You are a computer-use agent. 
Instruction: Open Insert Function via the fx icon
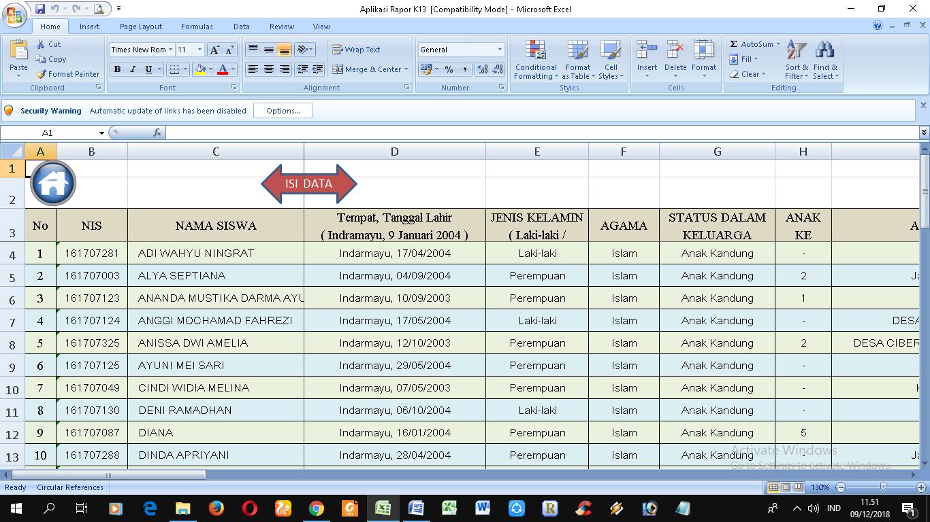tap(157, 133)
